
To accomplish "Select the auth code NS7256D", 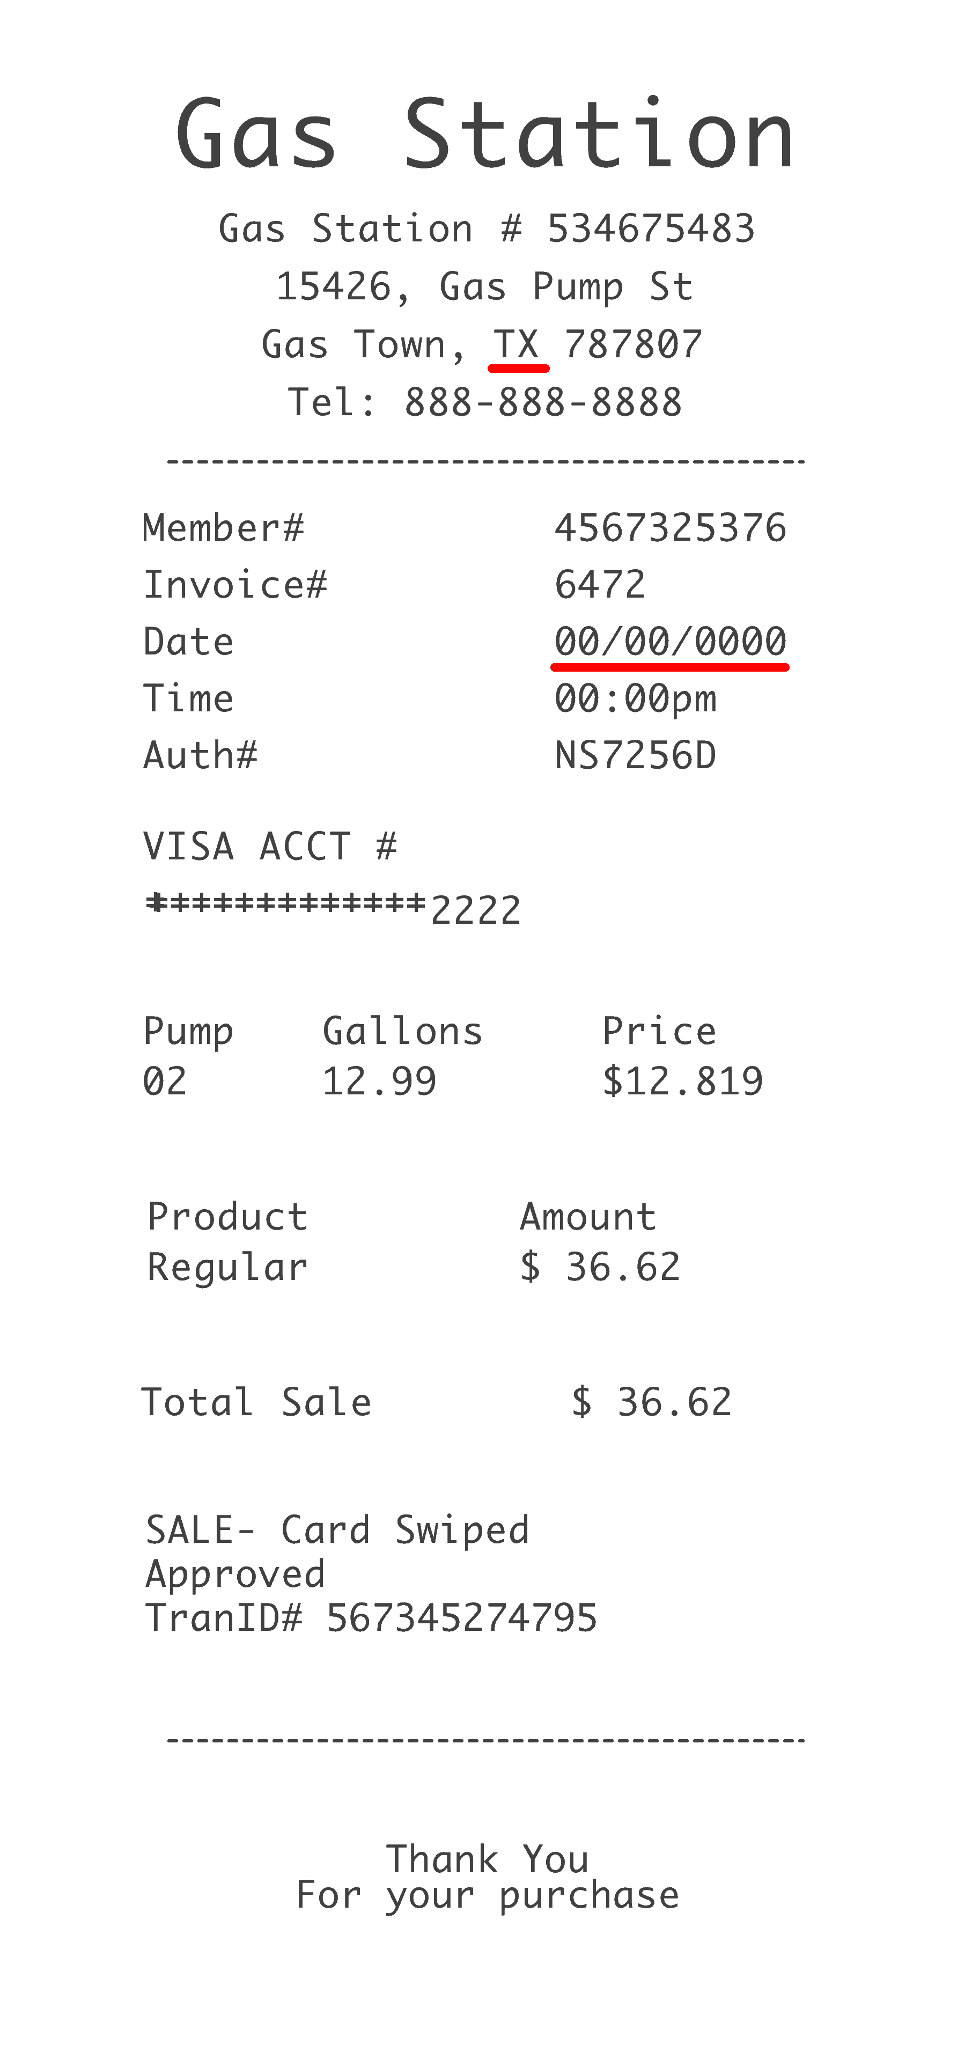I will (x=636, y=756).
